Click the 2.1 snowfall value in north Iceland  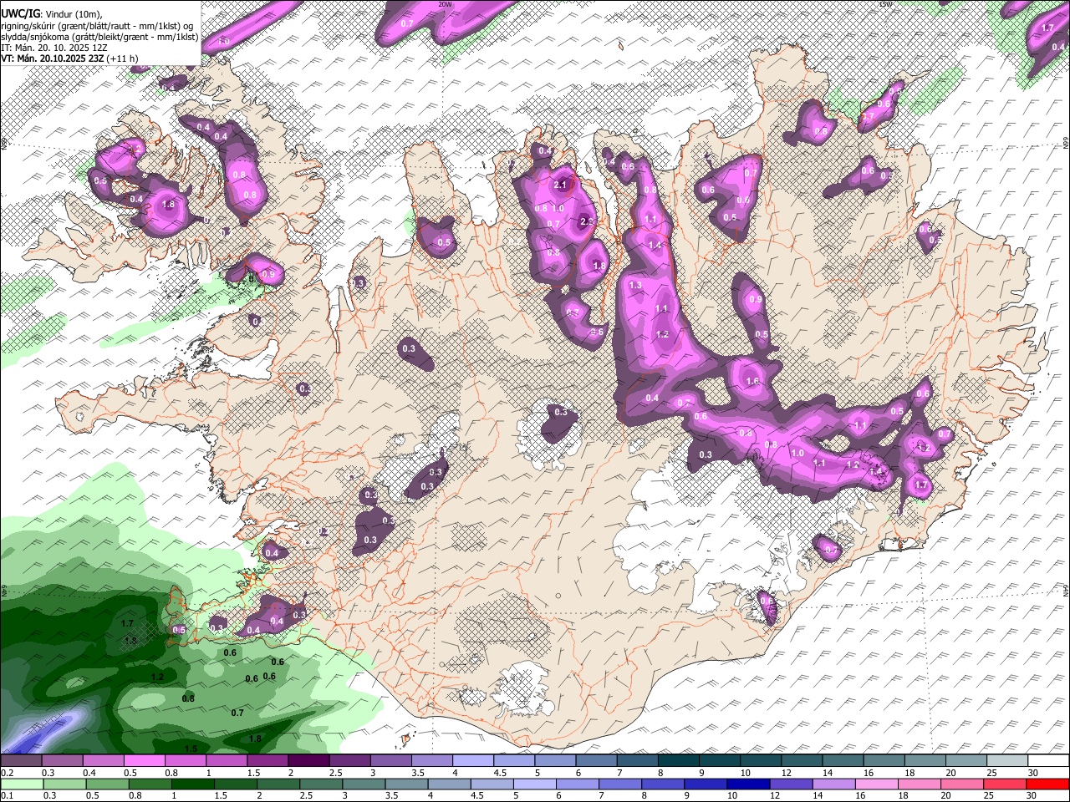(x=561, y=185)
